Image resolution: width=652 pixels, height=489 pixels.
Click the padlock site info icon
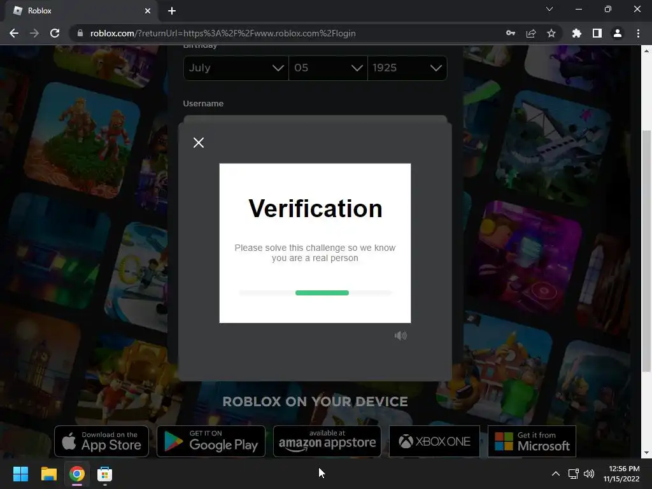point(80,33)
